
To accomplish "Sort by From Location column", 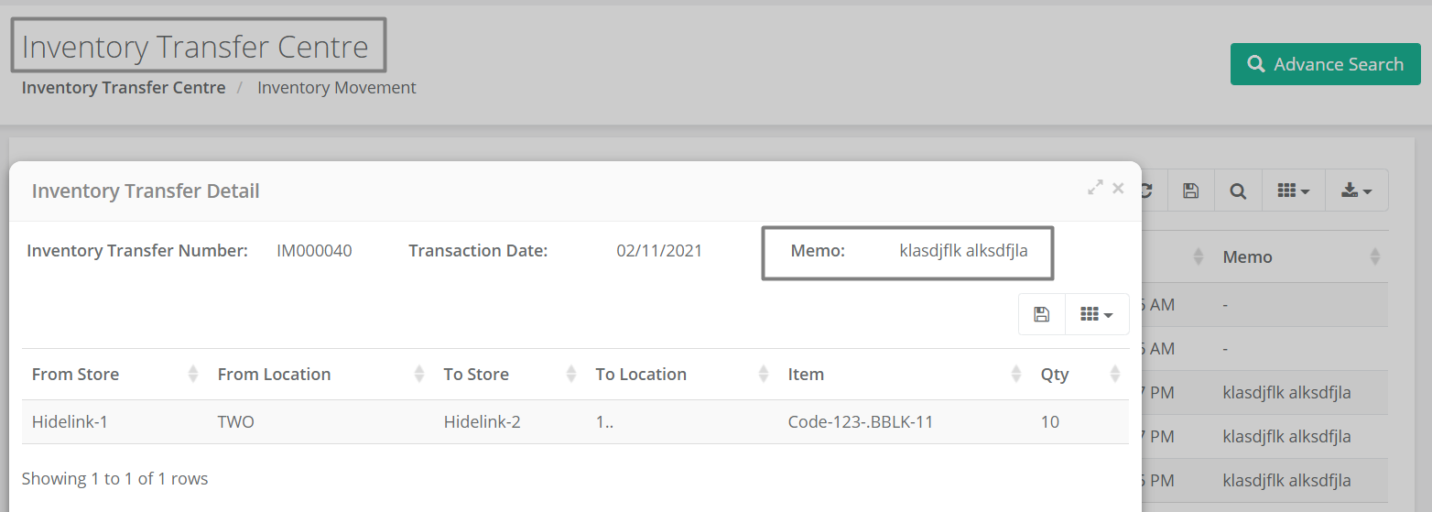I will tap(320, 374).
